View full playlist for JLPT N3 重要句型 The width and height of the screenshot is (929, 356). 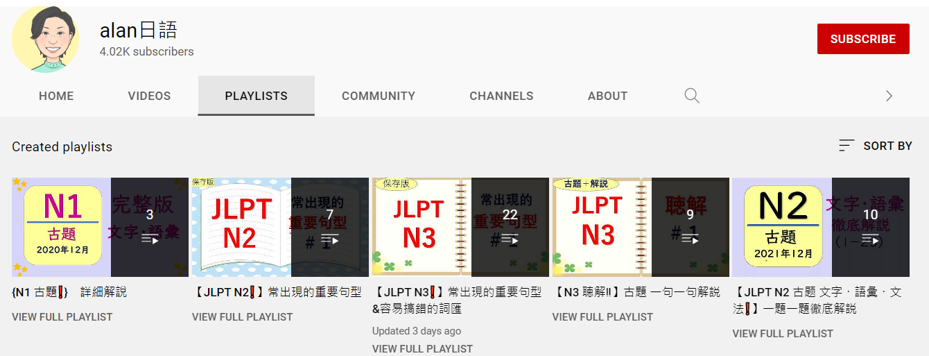[422, 349]
